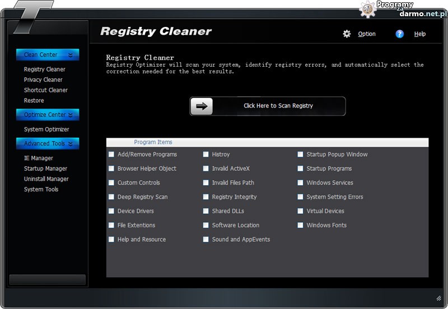Enable the Invalid Files Path checkbox
Viewport: 448px width, 309px height.
(206, 183)
